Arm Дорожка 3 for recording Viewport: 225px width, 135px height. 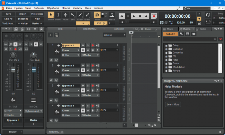click(93, 86)
